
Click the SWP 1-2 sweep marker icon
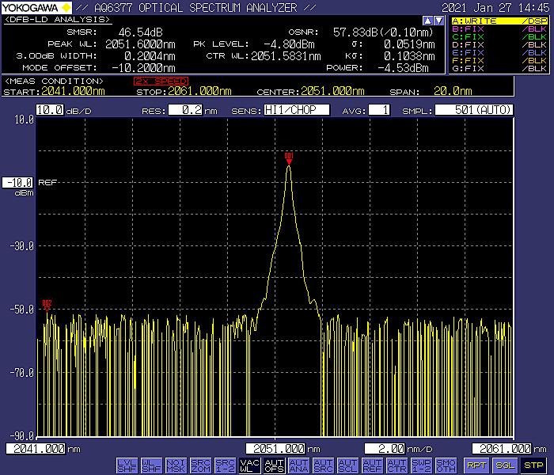tap(421, 465)
